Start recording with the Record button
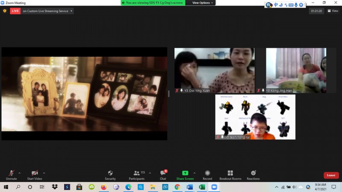Image resolution: width=342 pixels, height=192 pixels. [x=207, y=175]
